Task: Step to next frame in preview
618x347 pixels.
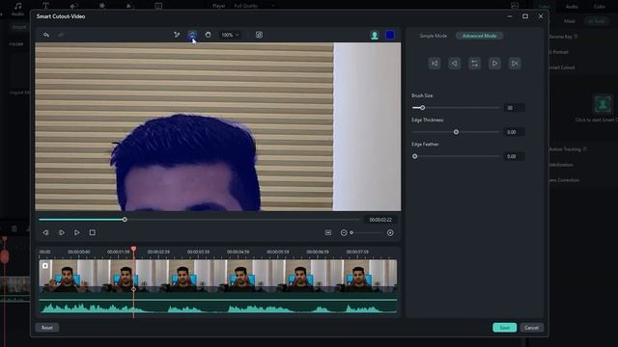Action: pyautogui.click(x=62, y=232)
